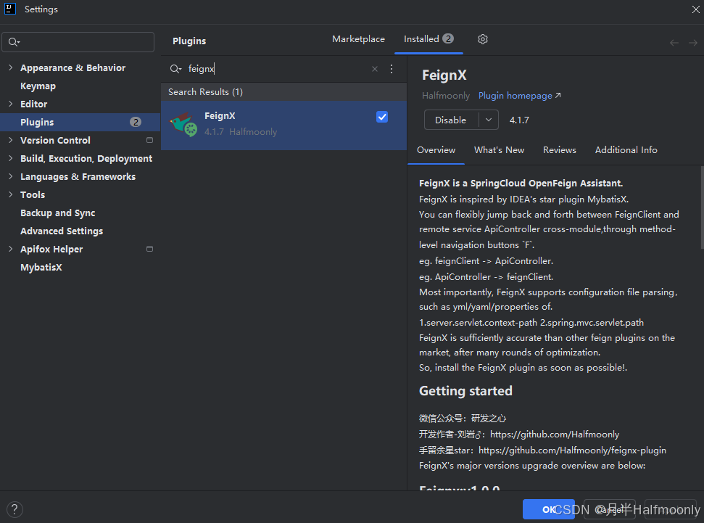
Task: Select Plugins in the settings tree
Action: pyautogui.click(x=80, y=122)
